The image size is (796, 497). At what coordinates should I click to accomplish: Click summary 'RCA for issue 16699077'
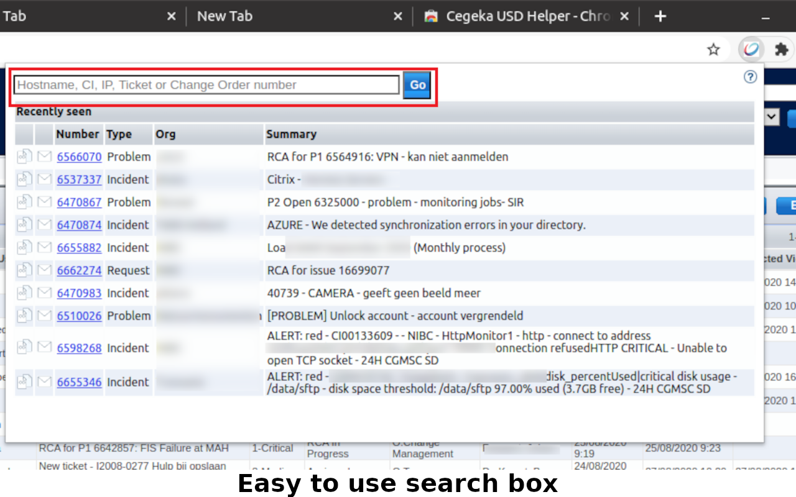pyautogui.click(x=328, y=270)
